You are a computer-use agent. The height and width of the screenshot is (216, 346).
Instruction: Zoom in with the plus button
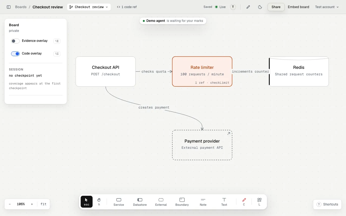tap(32, 204)
